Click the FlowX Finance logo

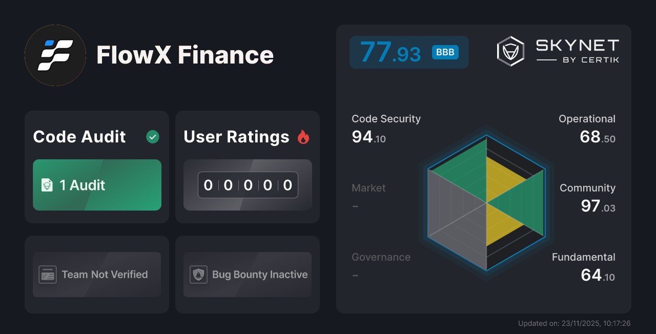pyautogui.click(x=55, y=55)
